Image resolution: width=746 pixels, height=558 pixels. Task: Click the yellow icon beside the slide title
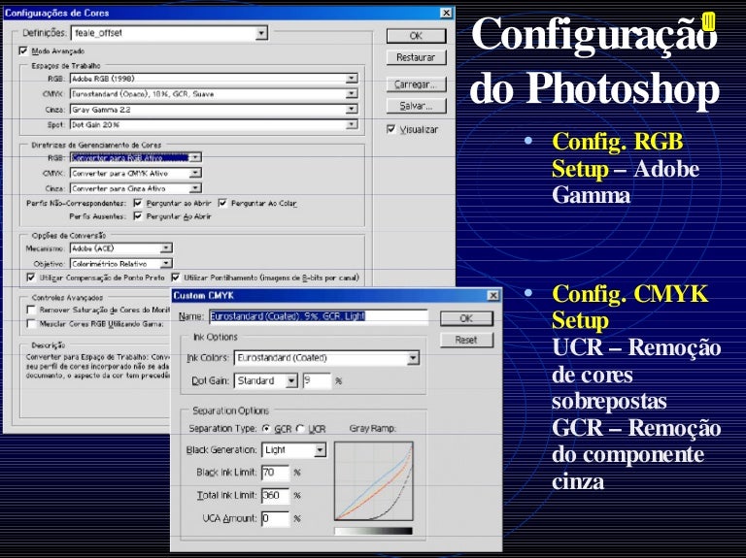tap(708, 21)
